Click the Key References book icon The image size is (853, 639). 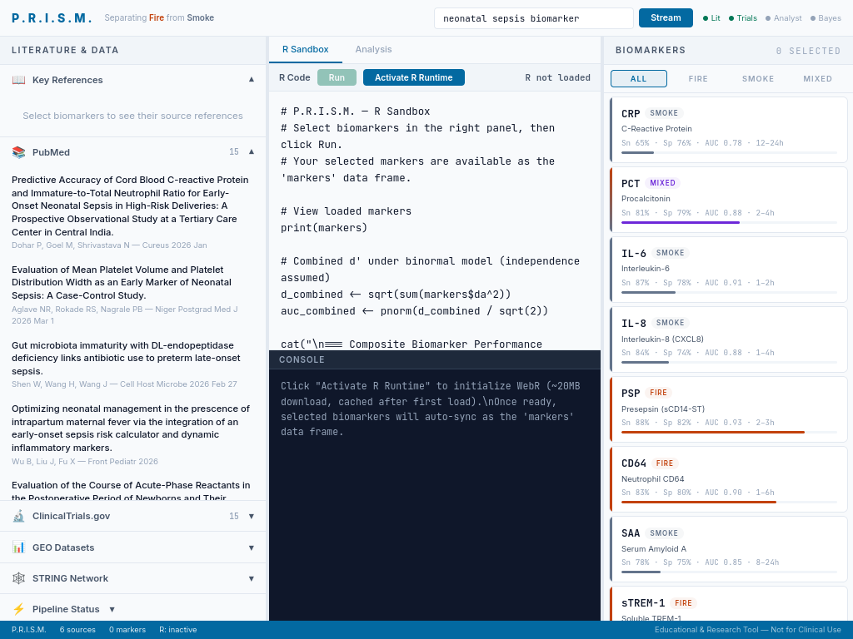pos(18,80)
